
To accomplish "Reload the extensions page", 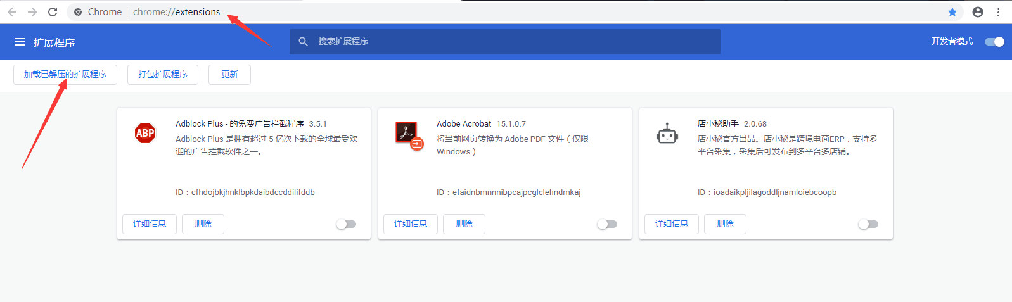I will [x=53, y=12].
